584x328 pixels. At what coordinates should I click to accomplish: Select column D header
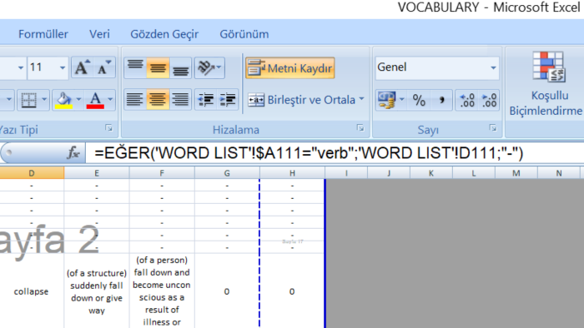32,173
